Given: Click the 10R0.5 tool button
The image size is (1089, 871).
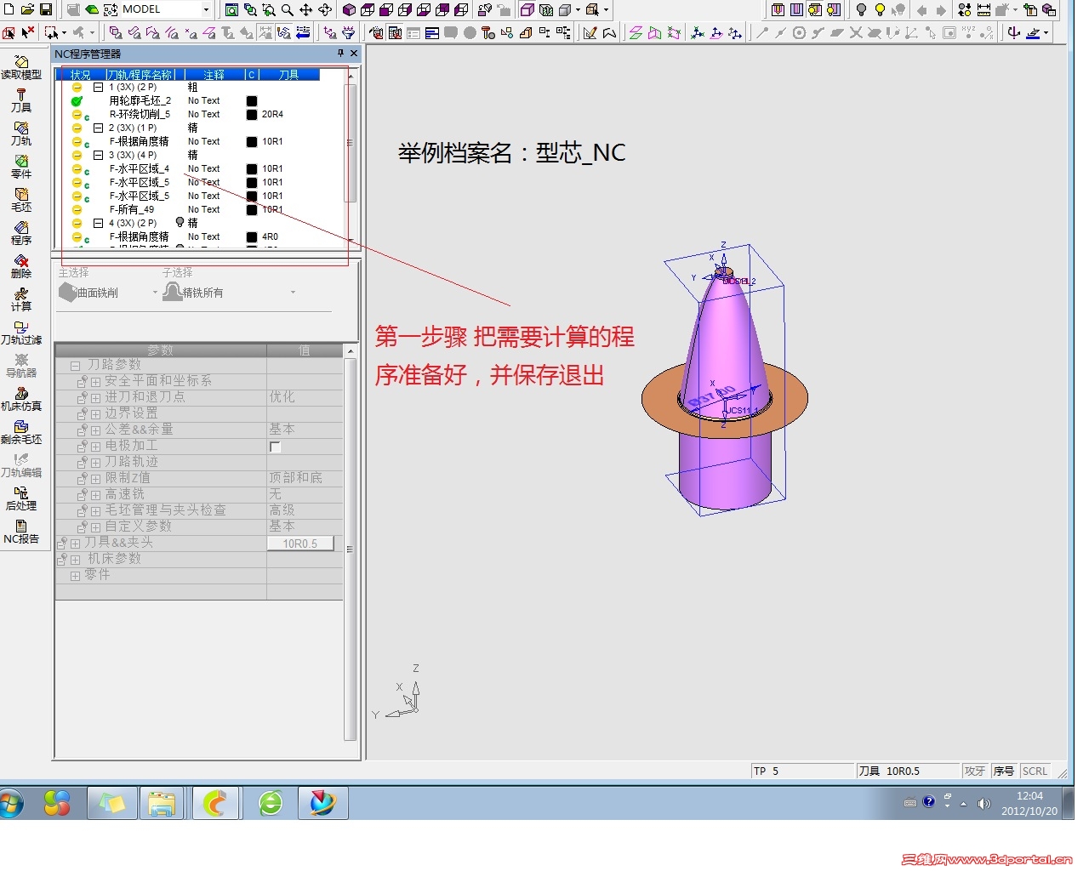Looking at the screenshot, I should coord(300,544).
